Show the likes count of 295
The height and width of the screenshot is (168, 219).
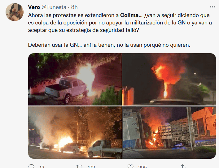(x=142, y=167)
